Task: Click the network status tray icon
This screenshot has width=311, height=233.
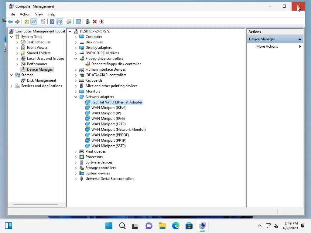Action: point(268,226)
